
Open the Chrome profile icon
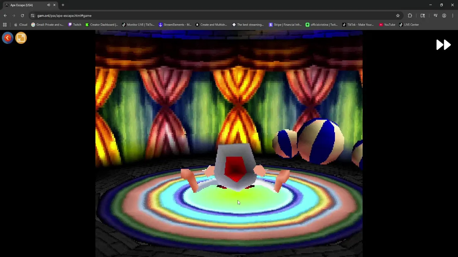click(x=444, y=16)
